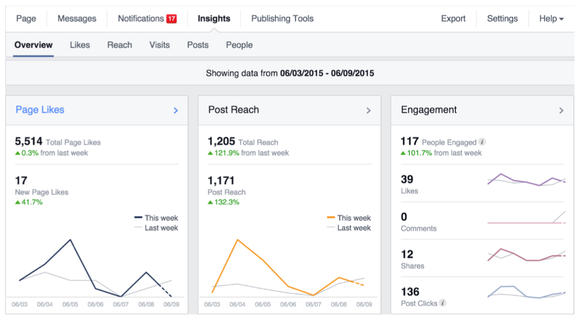Expand Engagement with chevron arrow
The image size is (583, 318).
(561, 111)
